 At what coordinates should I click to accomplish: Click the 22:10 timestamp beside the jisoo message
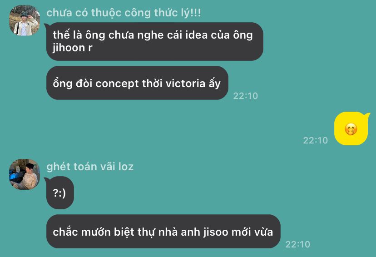[x=297, y=244]
